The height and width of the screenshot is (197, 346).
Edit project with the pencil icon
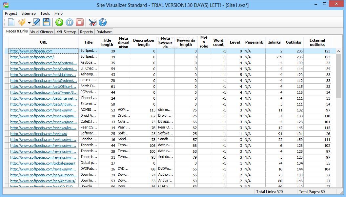click(36, 22)
